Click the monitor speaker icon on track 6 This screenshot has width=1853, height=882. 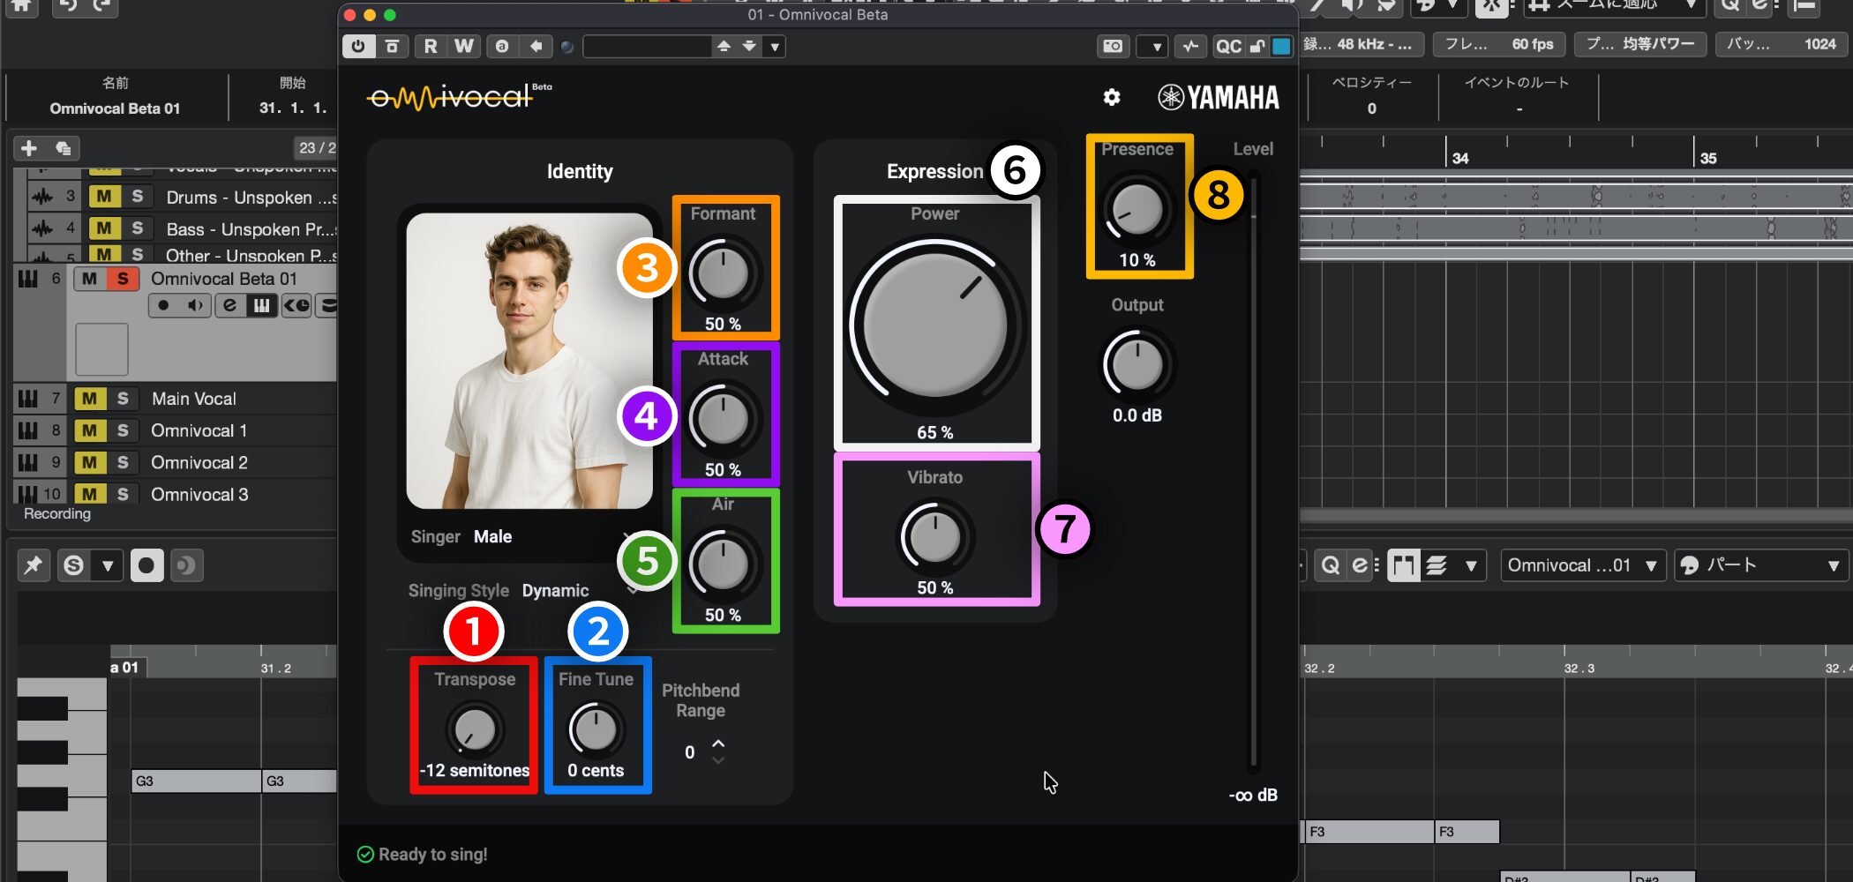195,305
